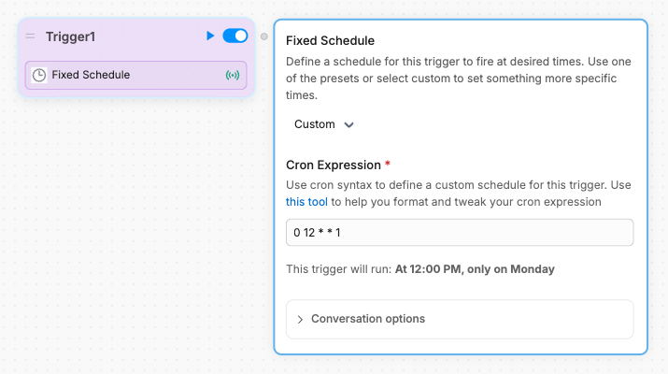
Task: Click empty dotted canvas below Trigger1 node
Action: point(131,234)
